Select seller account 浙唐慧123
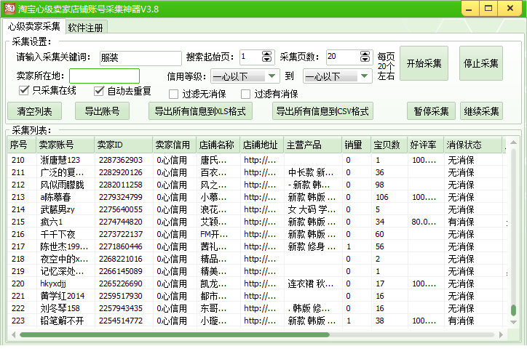The width and height of the screenshot is (527, 362). tap(60, 160)
